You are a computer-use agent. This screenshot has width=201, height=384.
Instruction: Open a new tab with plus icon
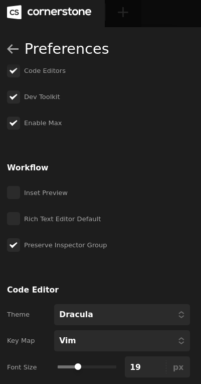123,12
